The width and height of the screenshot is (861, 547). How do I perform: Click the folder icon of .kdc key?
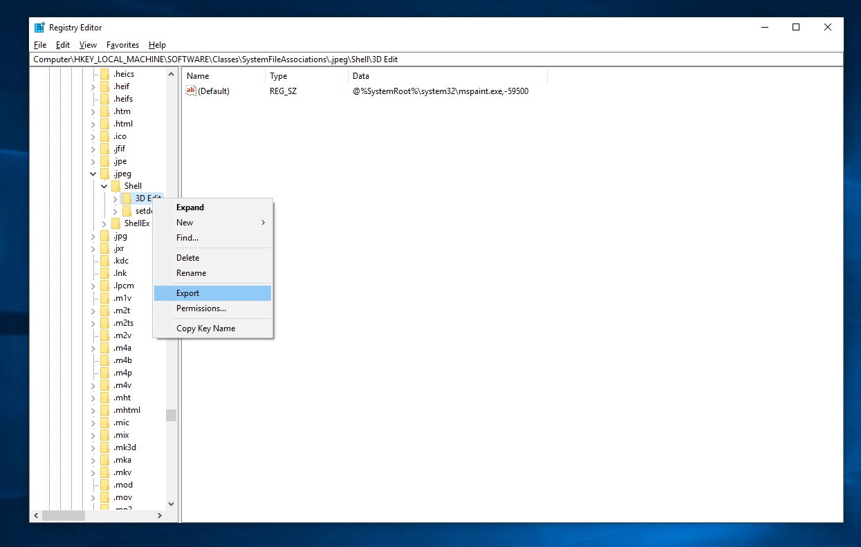click(x=104, y=261)
